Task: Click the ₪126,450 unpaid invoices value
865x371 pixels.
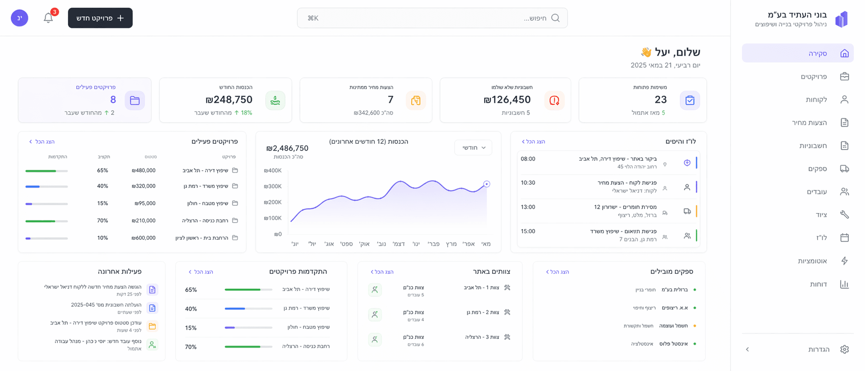Action: [x=507, y=99]
